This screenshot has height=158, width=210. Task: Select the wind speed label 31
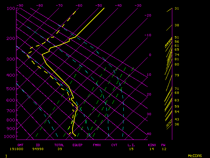[177, 9]
